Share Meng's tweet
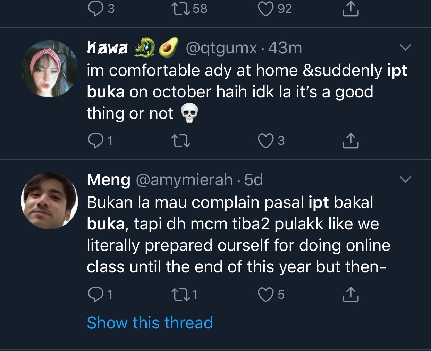This screenshot has width=431, height=351. 350,295
